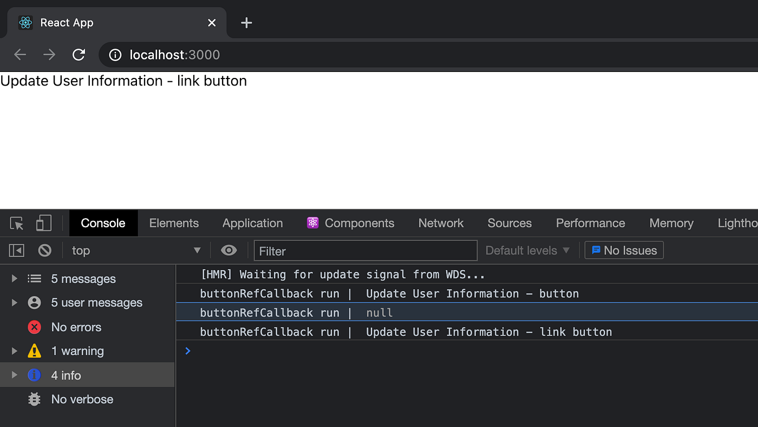Image resolution: width=758 pixels, height=427 pixels.
Task: Click the No Issues button
Action: (x=624, y=251)
